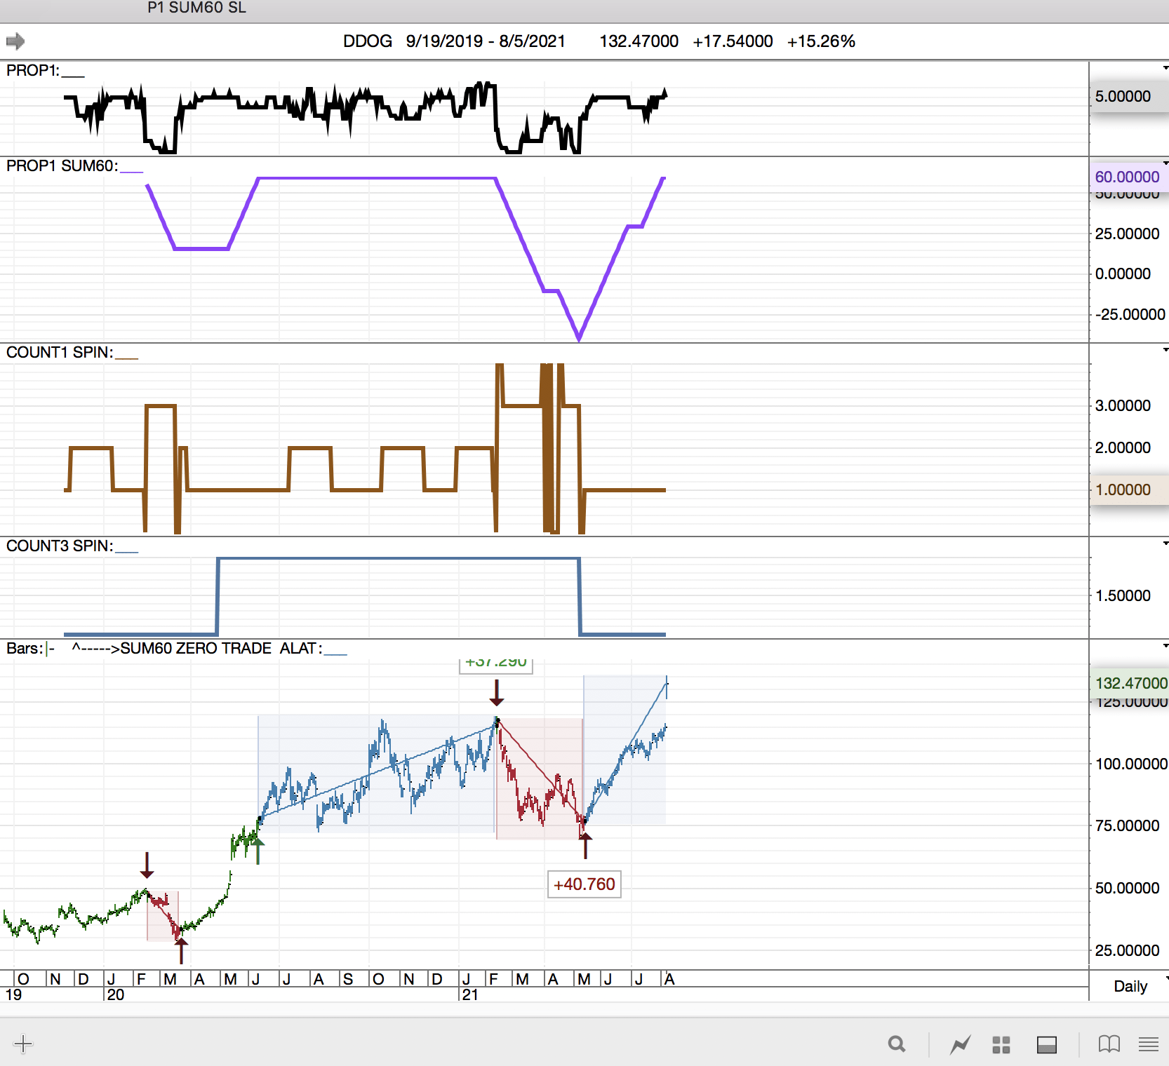Select the lightning-bolt line chart icon
Image resolution: width=1169 pixels, height=1066 pixels.
pyautogui.click(x=960, y=1044)
